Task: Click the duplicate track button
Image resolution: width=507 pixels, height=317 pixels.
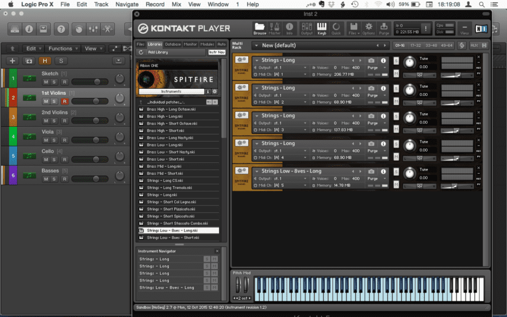Action: pyautogui.click(x=29, y=60)
